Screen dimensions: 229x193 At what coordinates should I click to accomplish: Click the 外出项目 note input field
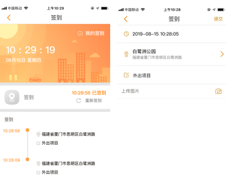pos(172,75)
